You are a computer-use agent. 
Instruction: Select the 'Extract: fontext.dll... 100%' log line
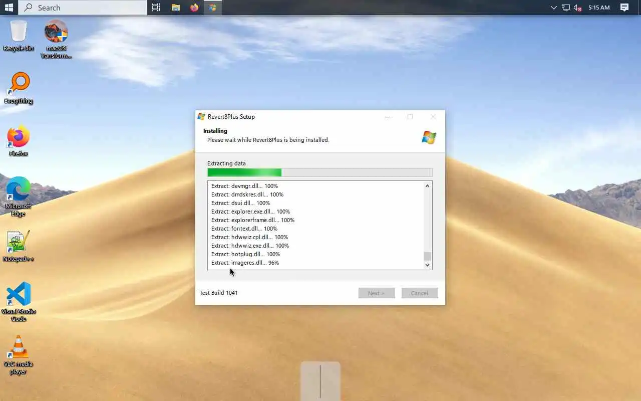[244, 229]
